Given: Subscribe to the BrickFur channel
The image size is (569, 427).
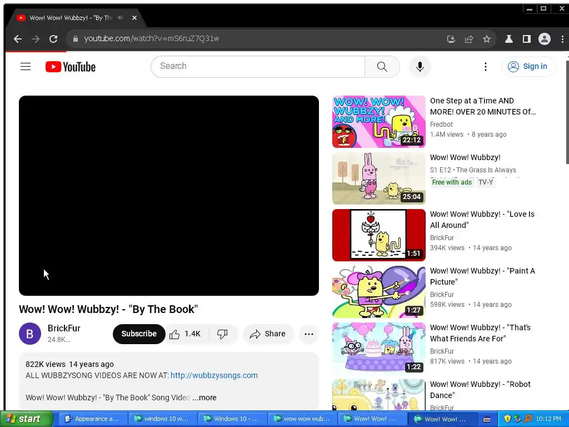Looking at the screenshot, I should click(139, 334).
